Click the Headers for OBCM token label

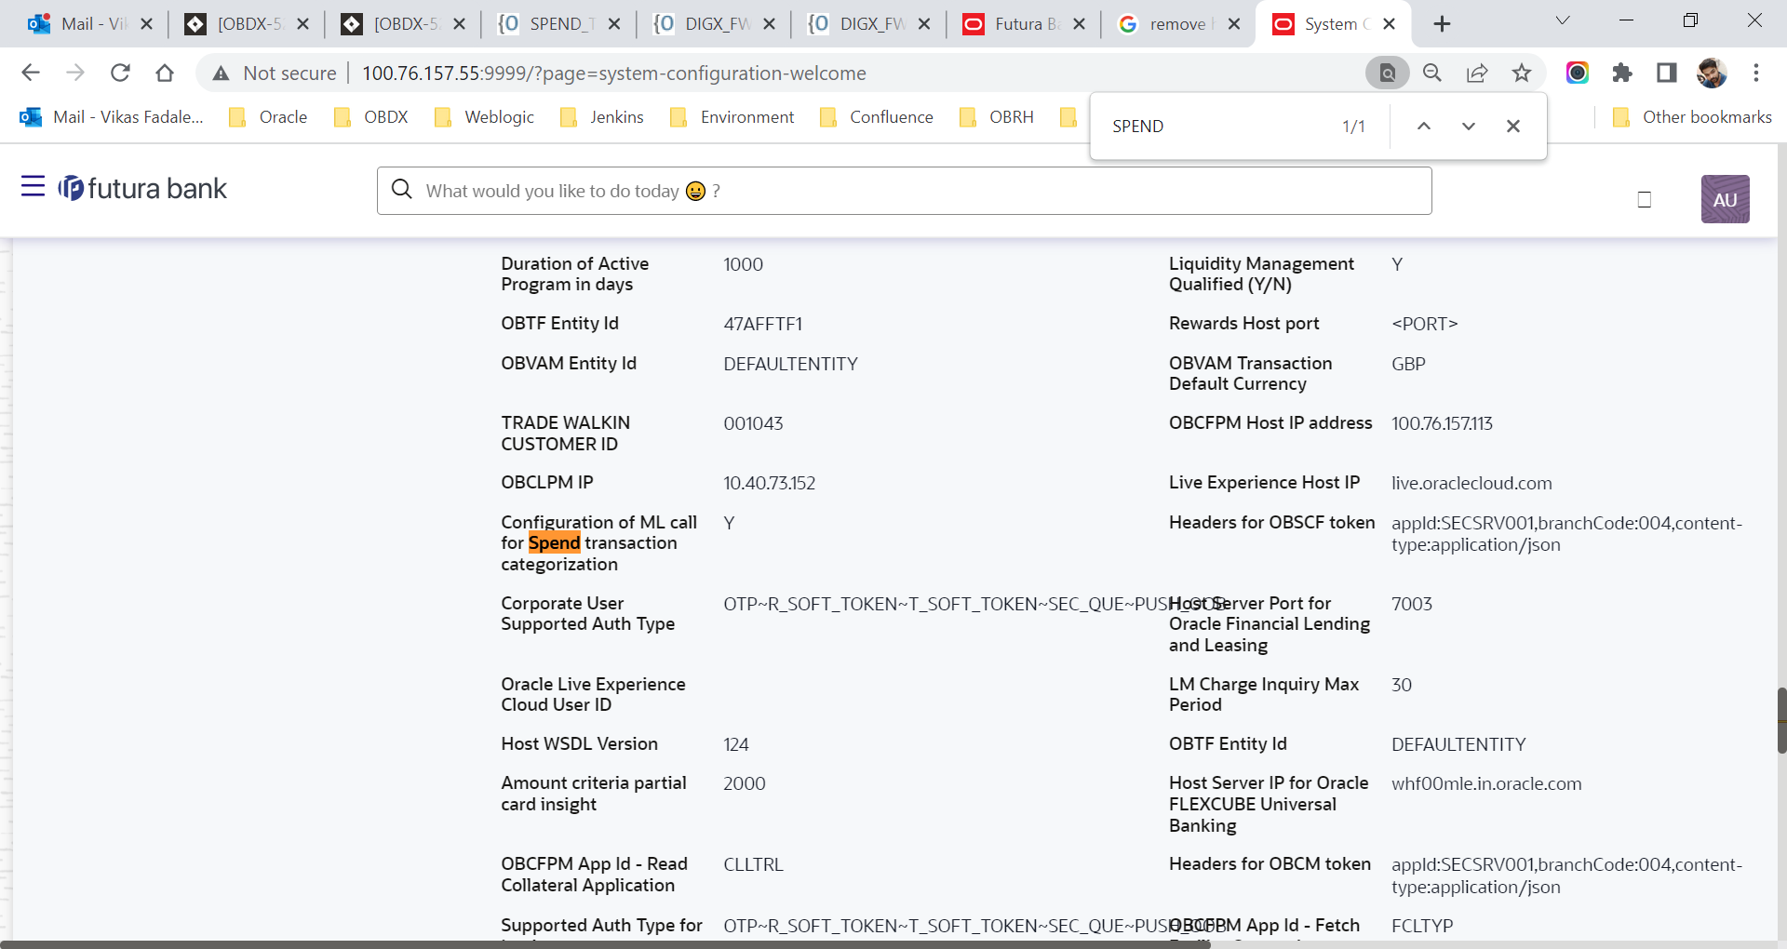pos(1270,863)
